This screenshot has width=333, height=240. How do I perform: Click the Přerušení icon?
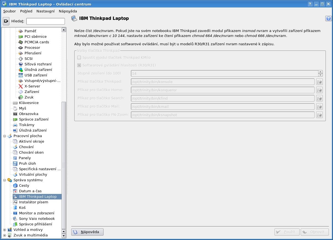21,53
